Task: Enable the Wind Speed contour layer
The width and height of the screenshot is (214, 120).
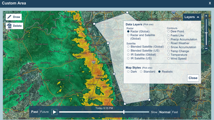Action: (169, 59)
